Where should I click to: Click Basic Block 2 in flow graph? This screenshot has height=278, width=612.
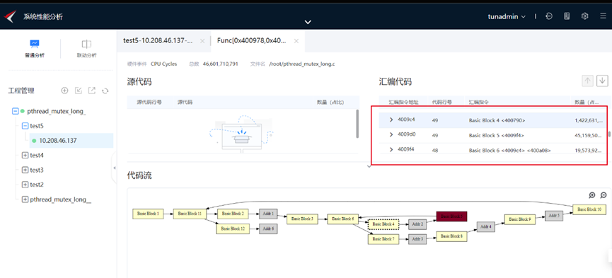pyautogui.click(x=233, y=214)
